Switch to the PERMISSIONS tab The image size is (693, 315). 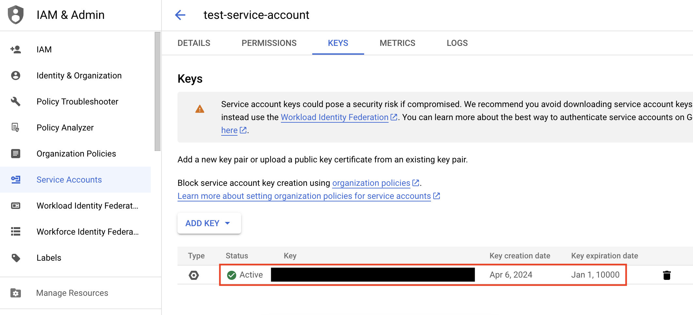pos(269,43)
